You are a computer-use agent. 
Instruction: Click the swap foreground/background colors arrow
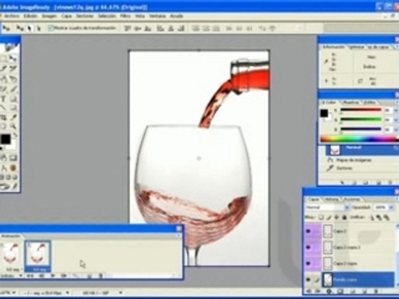point(15,135)
